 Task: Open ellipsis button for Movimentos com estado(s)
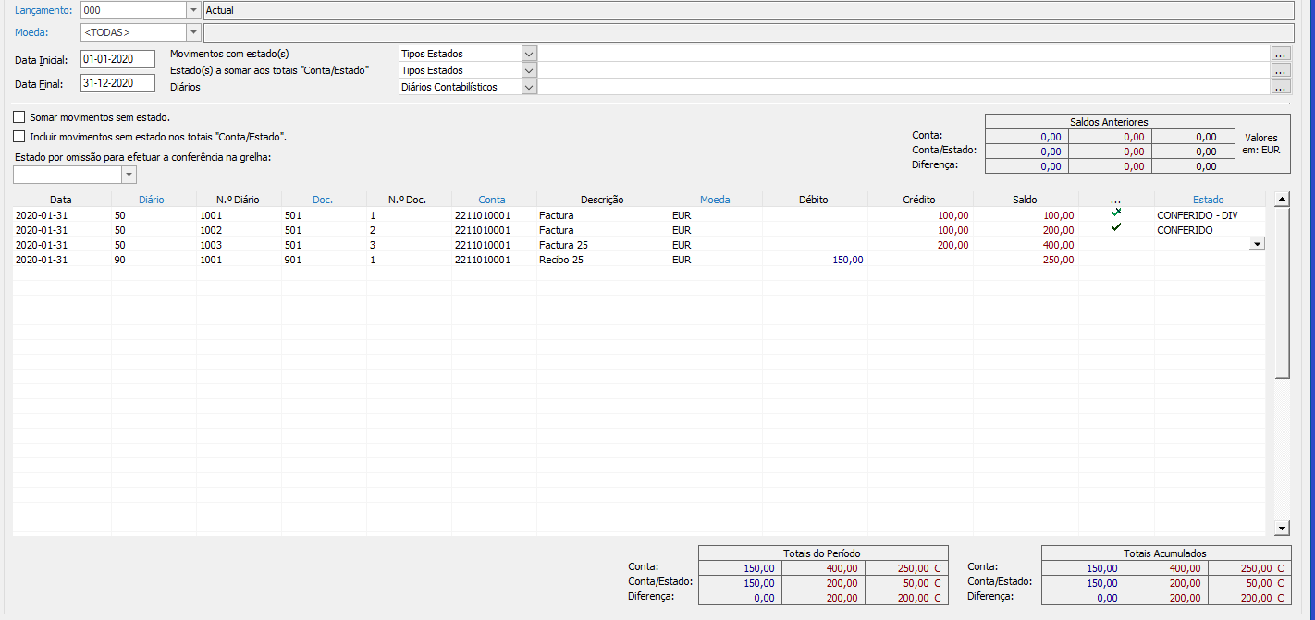coord(1281,54)
